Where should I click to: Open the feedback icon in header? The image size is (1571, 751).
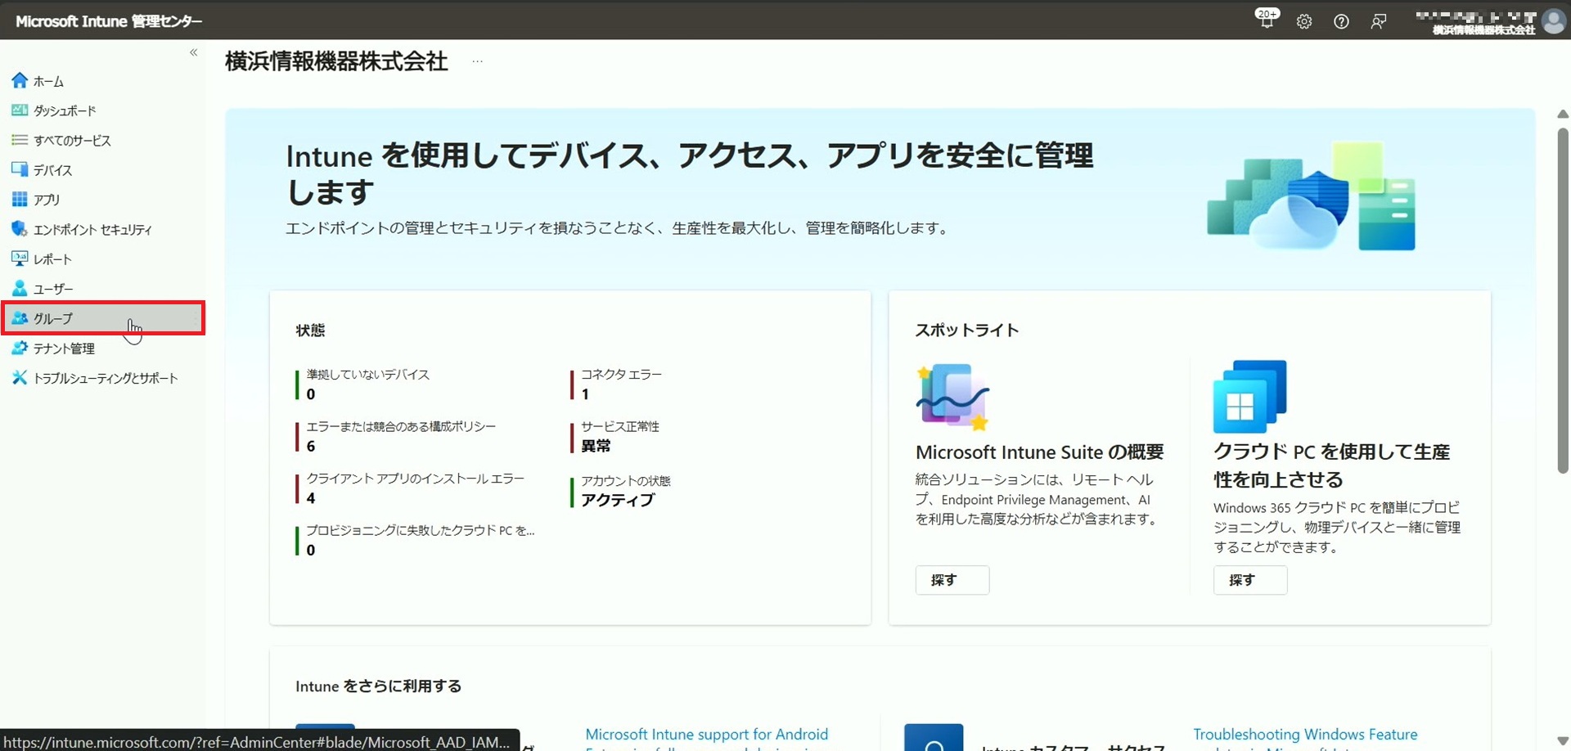[x=1379, y=22]
